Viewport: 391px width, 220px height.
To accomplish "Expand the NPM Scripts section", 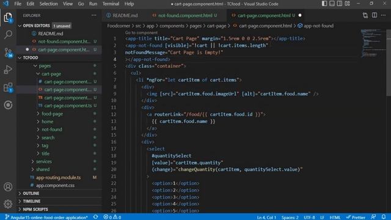I will (x=20, y=209).
